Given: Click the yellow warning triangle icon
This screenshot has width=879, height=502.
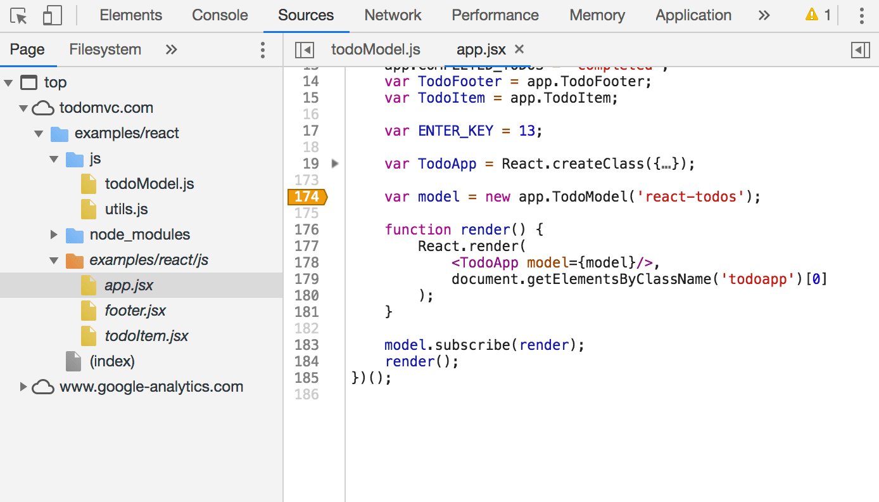Looking at the screenshot, I should 811,15.
